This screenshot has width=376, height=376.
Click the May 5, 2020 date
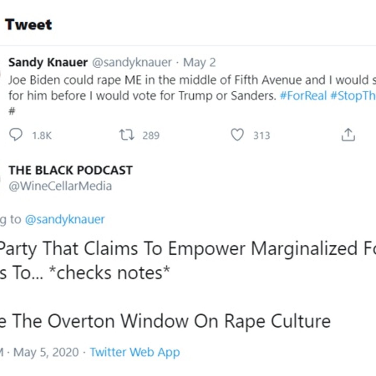[46, 352]
